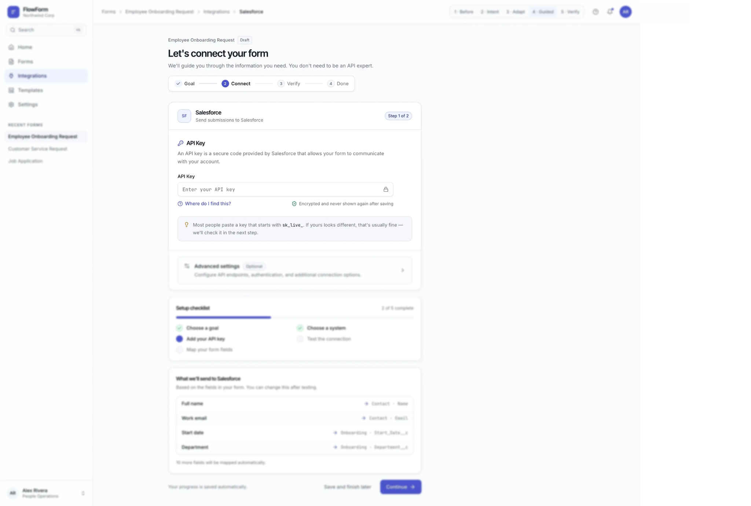
Task: Open Home from the sidebar
Action: coord(46,47)
